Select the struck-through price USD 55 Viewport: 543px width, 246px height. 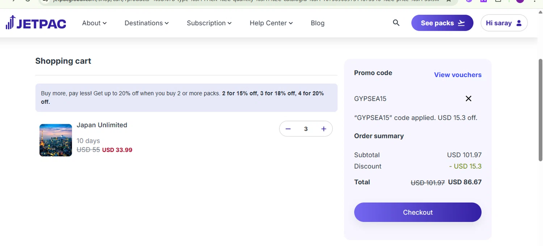click(x=88, y=150)
